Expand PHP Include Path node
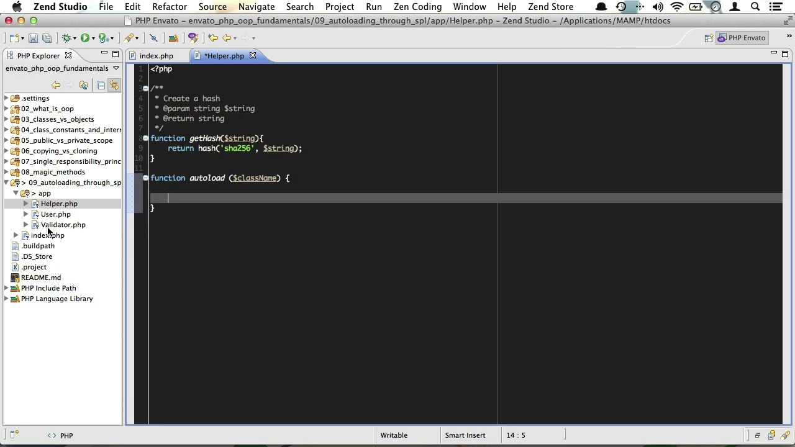 pyautogui.click(x=6, y=288)
